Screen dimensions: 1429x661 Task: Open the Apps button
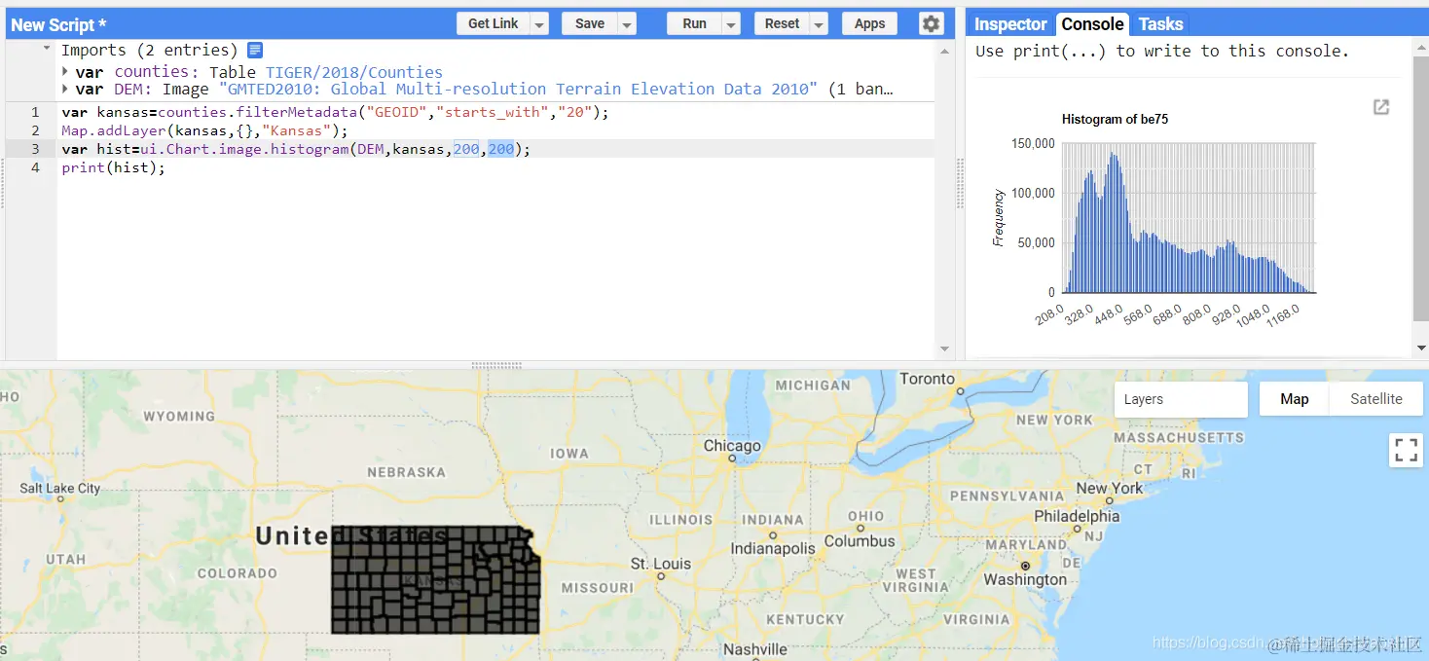(869, 24)
